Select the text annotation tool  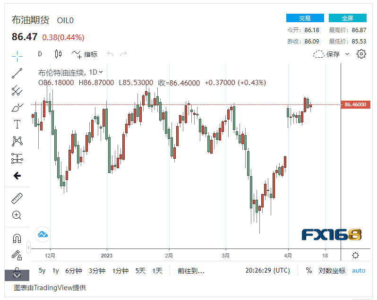[x=17, y=124]
